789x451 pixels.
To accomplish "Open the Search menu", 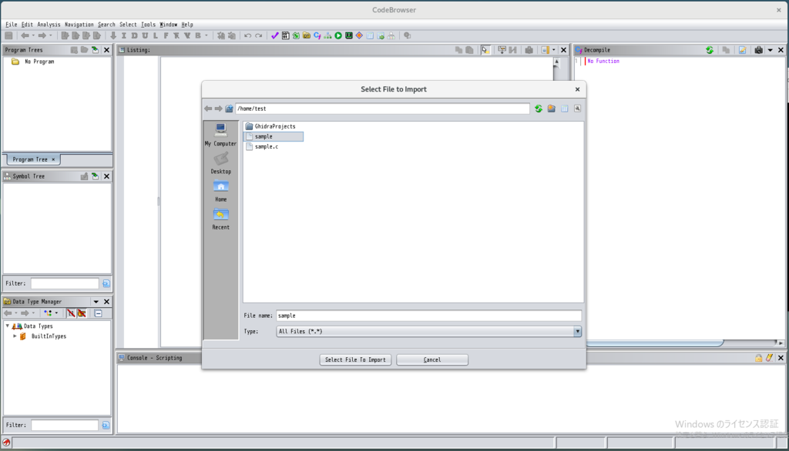I will tap(106, 24).
